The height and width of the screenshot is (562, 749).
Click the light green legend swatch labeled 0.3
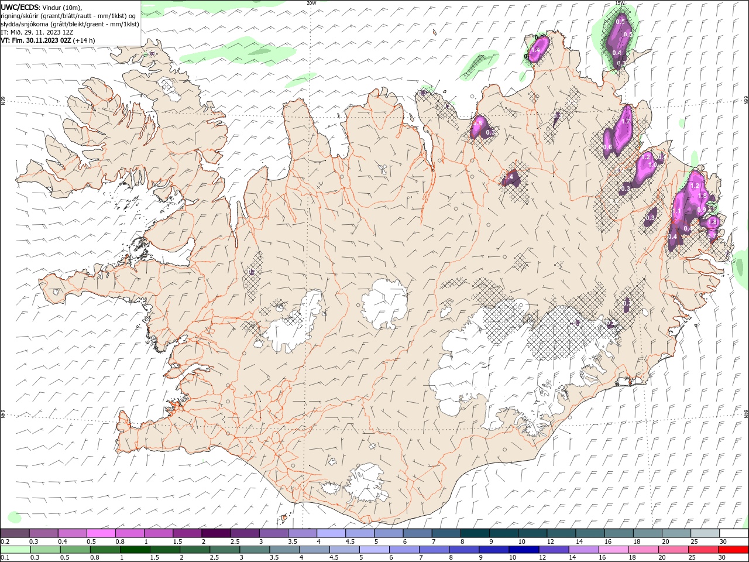[45, 550]
